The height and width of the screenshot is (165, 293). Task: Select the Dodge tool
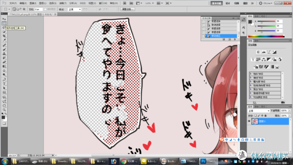4,75
